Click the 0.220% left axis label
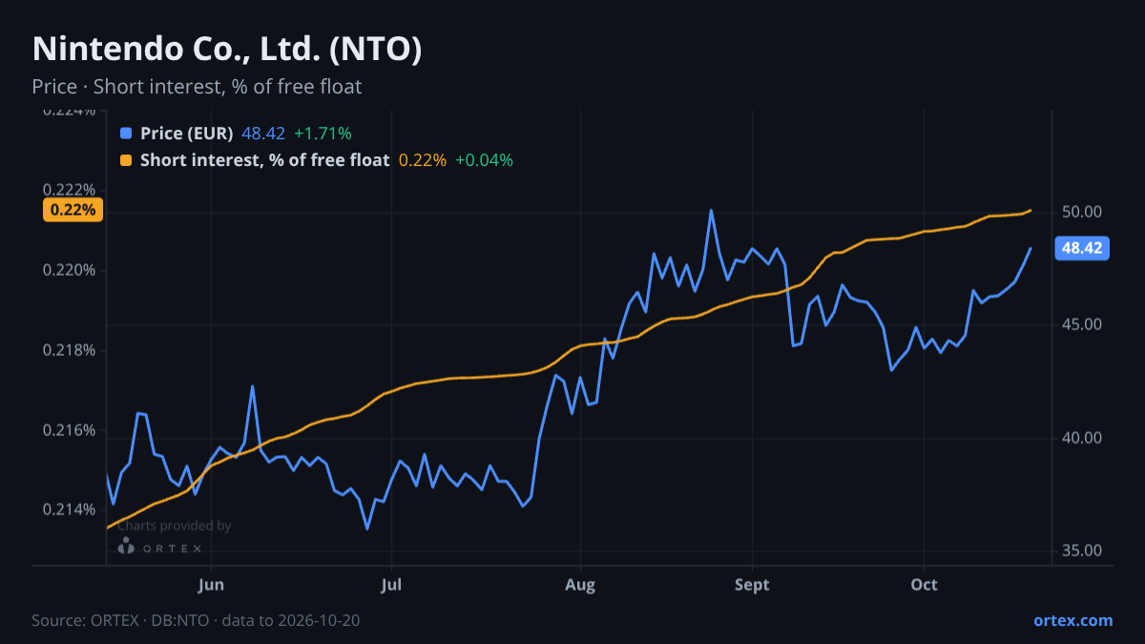This screenshot has height=644, width=1145. point(69,270)
